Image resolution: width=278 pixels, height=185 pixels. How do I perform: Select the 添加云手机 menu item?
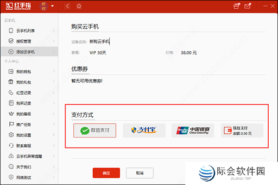coord(30,52)
